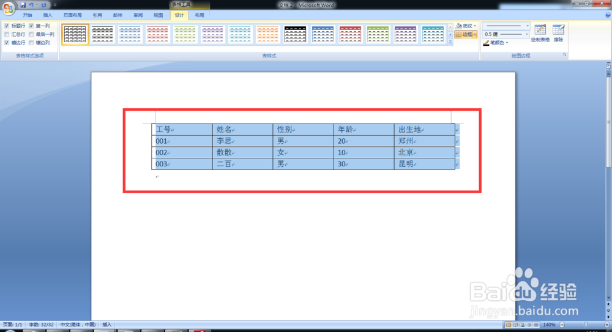Apply the red header table style
Screen dimensions: 612x332
[350, 34]
